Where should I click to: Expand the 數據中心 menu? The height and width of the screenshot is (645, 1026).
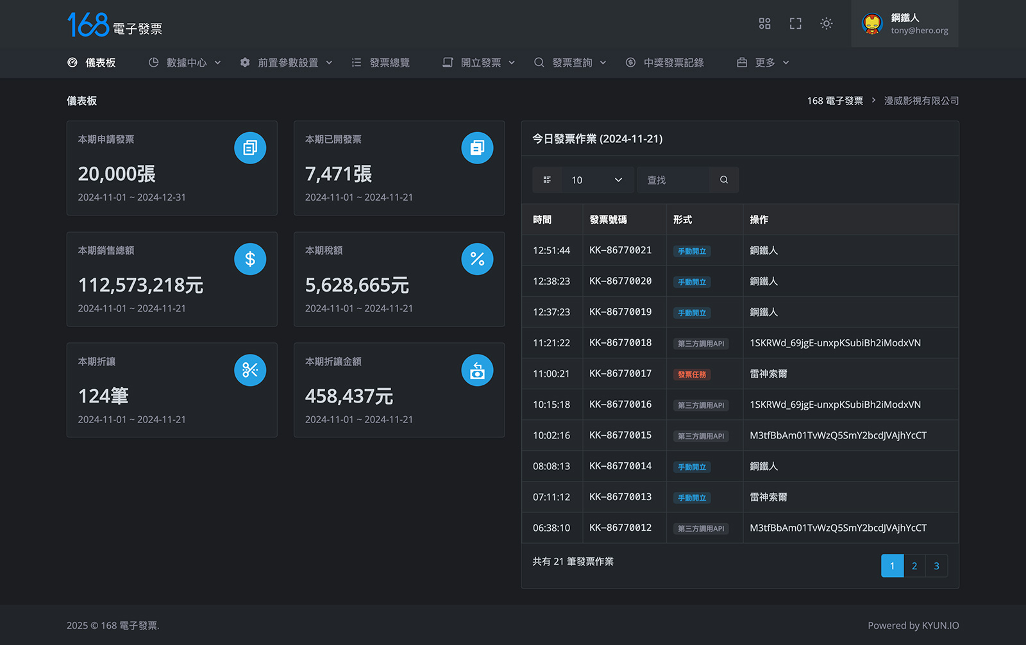tap(185, 63)
